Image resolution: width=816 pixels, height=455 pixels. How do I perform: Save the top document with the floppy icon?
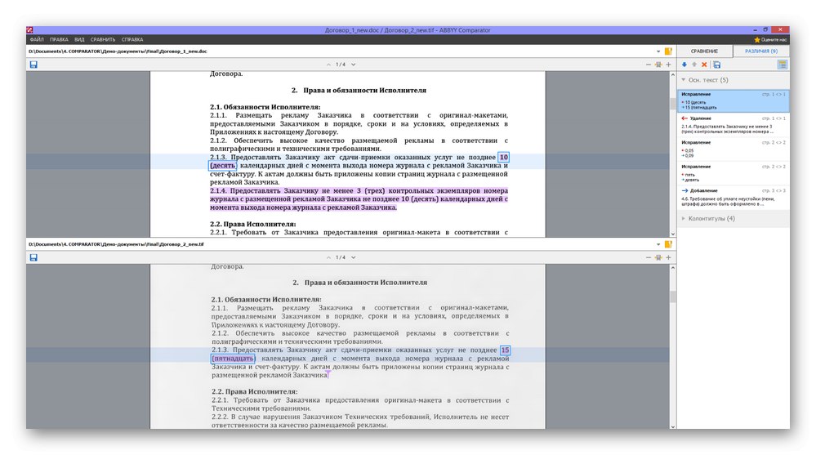(x=33, y=65)
